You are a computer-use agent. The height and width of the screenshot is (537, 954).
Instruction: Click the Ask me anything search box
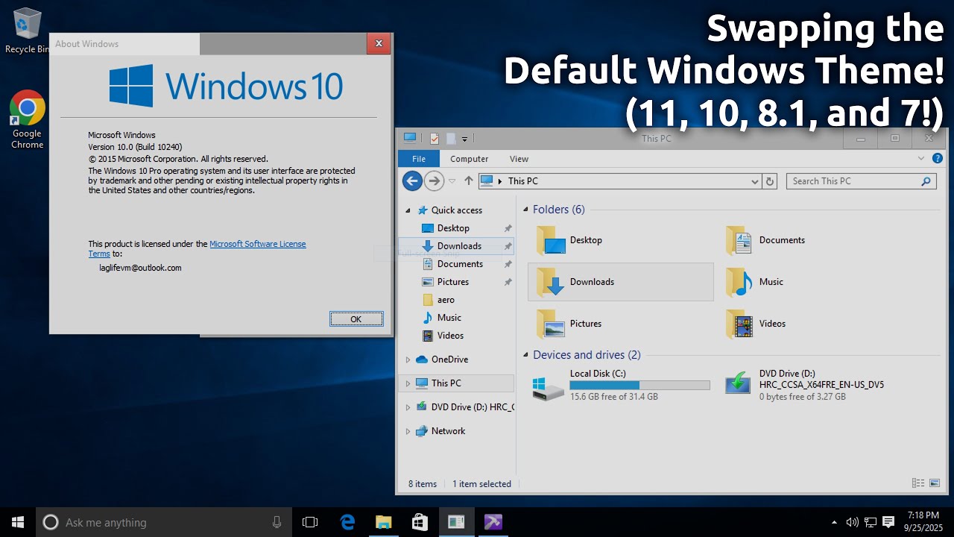164,522
